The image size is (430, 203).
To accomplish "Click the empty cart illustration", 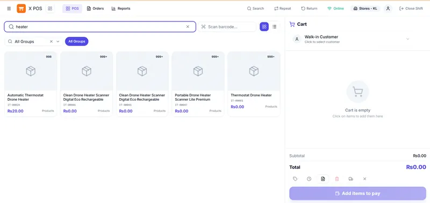I will click(x=357, y=92).
